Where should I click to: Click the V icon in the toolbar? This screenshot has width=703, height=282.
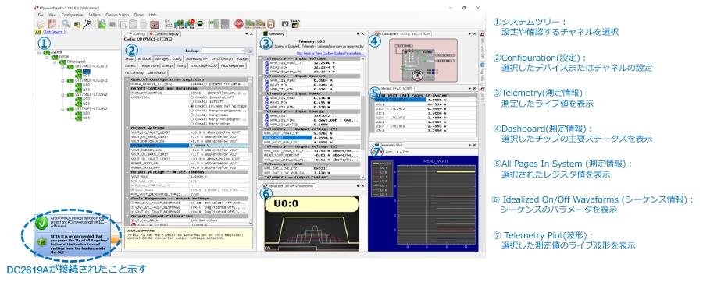point(285,24)
